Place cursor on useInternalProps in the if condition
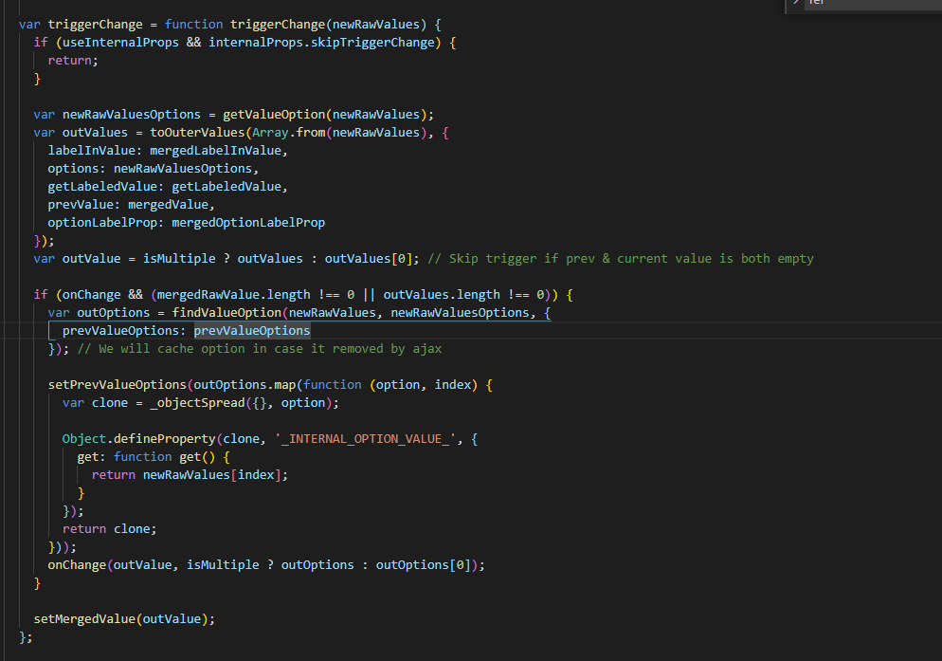Screen dimensions: 942x661 120,43
